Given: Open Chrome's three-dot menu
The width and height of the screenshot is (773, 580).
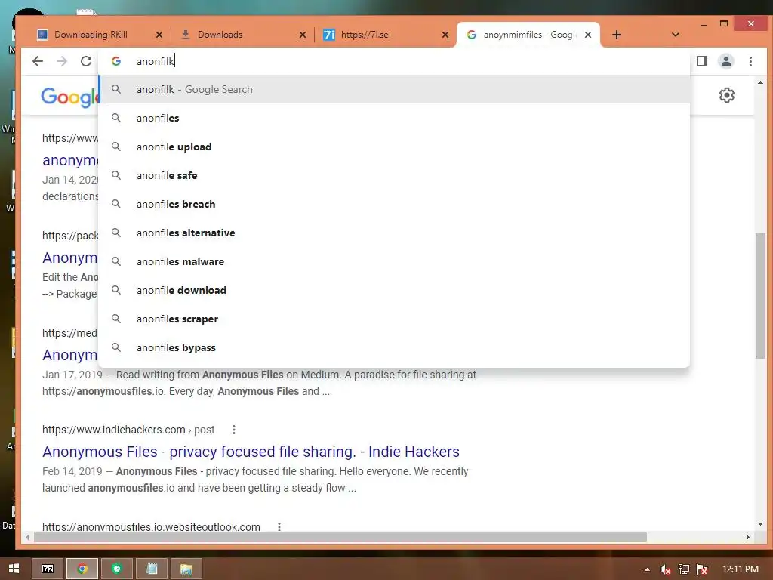Looking at the screenshot, I should click(x=750, y=61).
